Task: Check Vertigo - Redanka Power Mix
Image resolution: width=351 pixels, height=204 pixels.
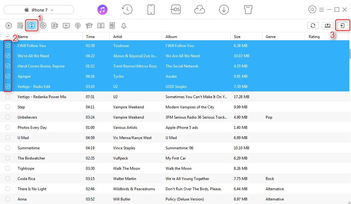Action: point(8,97)
